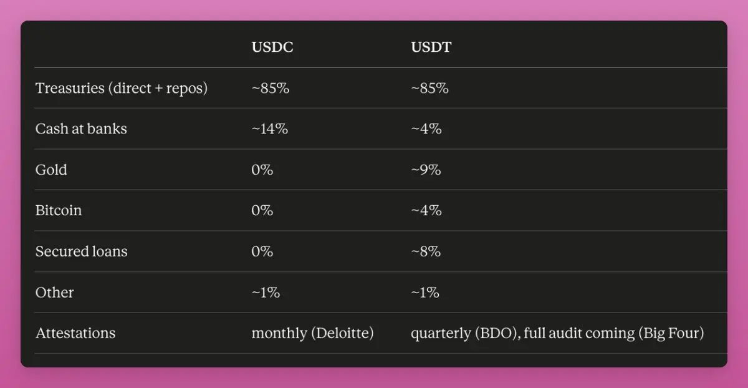Click the USDC Bitcoin 0% cell
Screen dimensions: 748x388
(x=262, y=210)
